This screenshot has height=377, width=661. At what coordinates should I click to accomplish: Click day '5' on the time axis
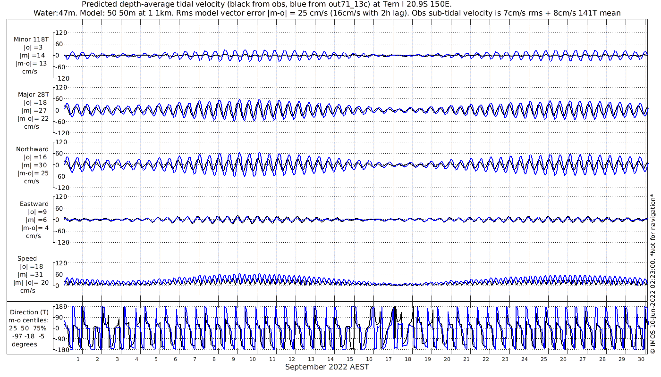156,359
